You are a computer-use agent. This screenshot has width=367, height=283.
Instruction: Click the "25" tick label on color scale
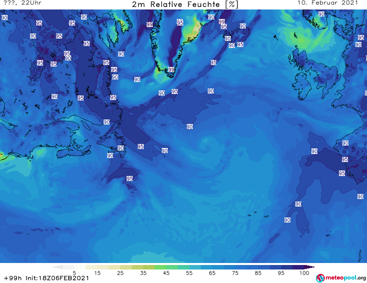tap(120, 273)
